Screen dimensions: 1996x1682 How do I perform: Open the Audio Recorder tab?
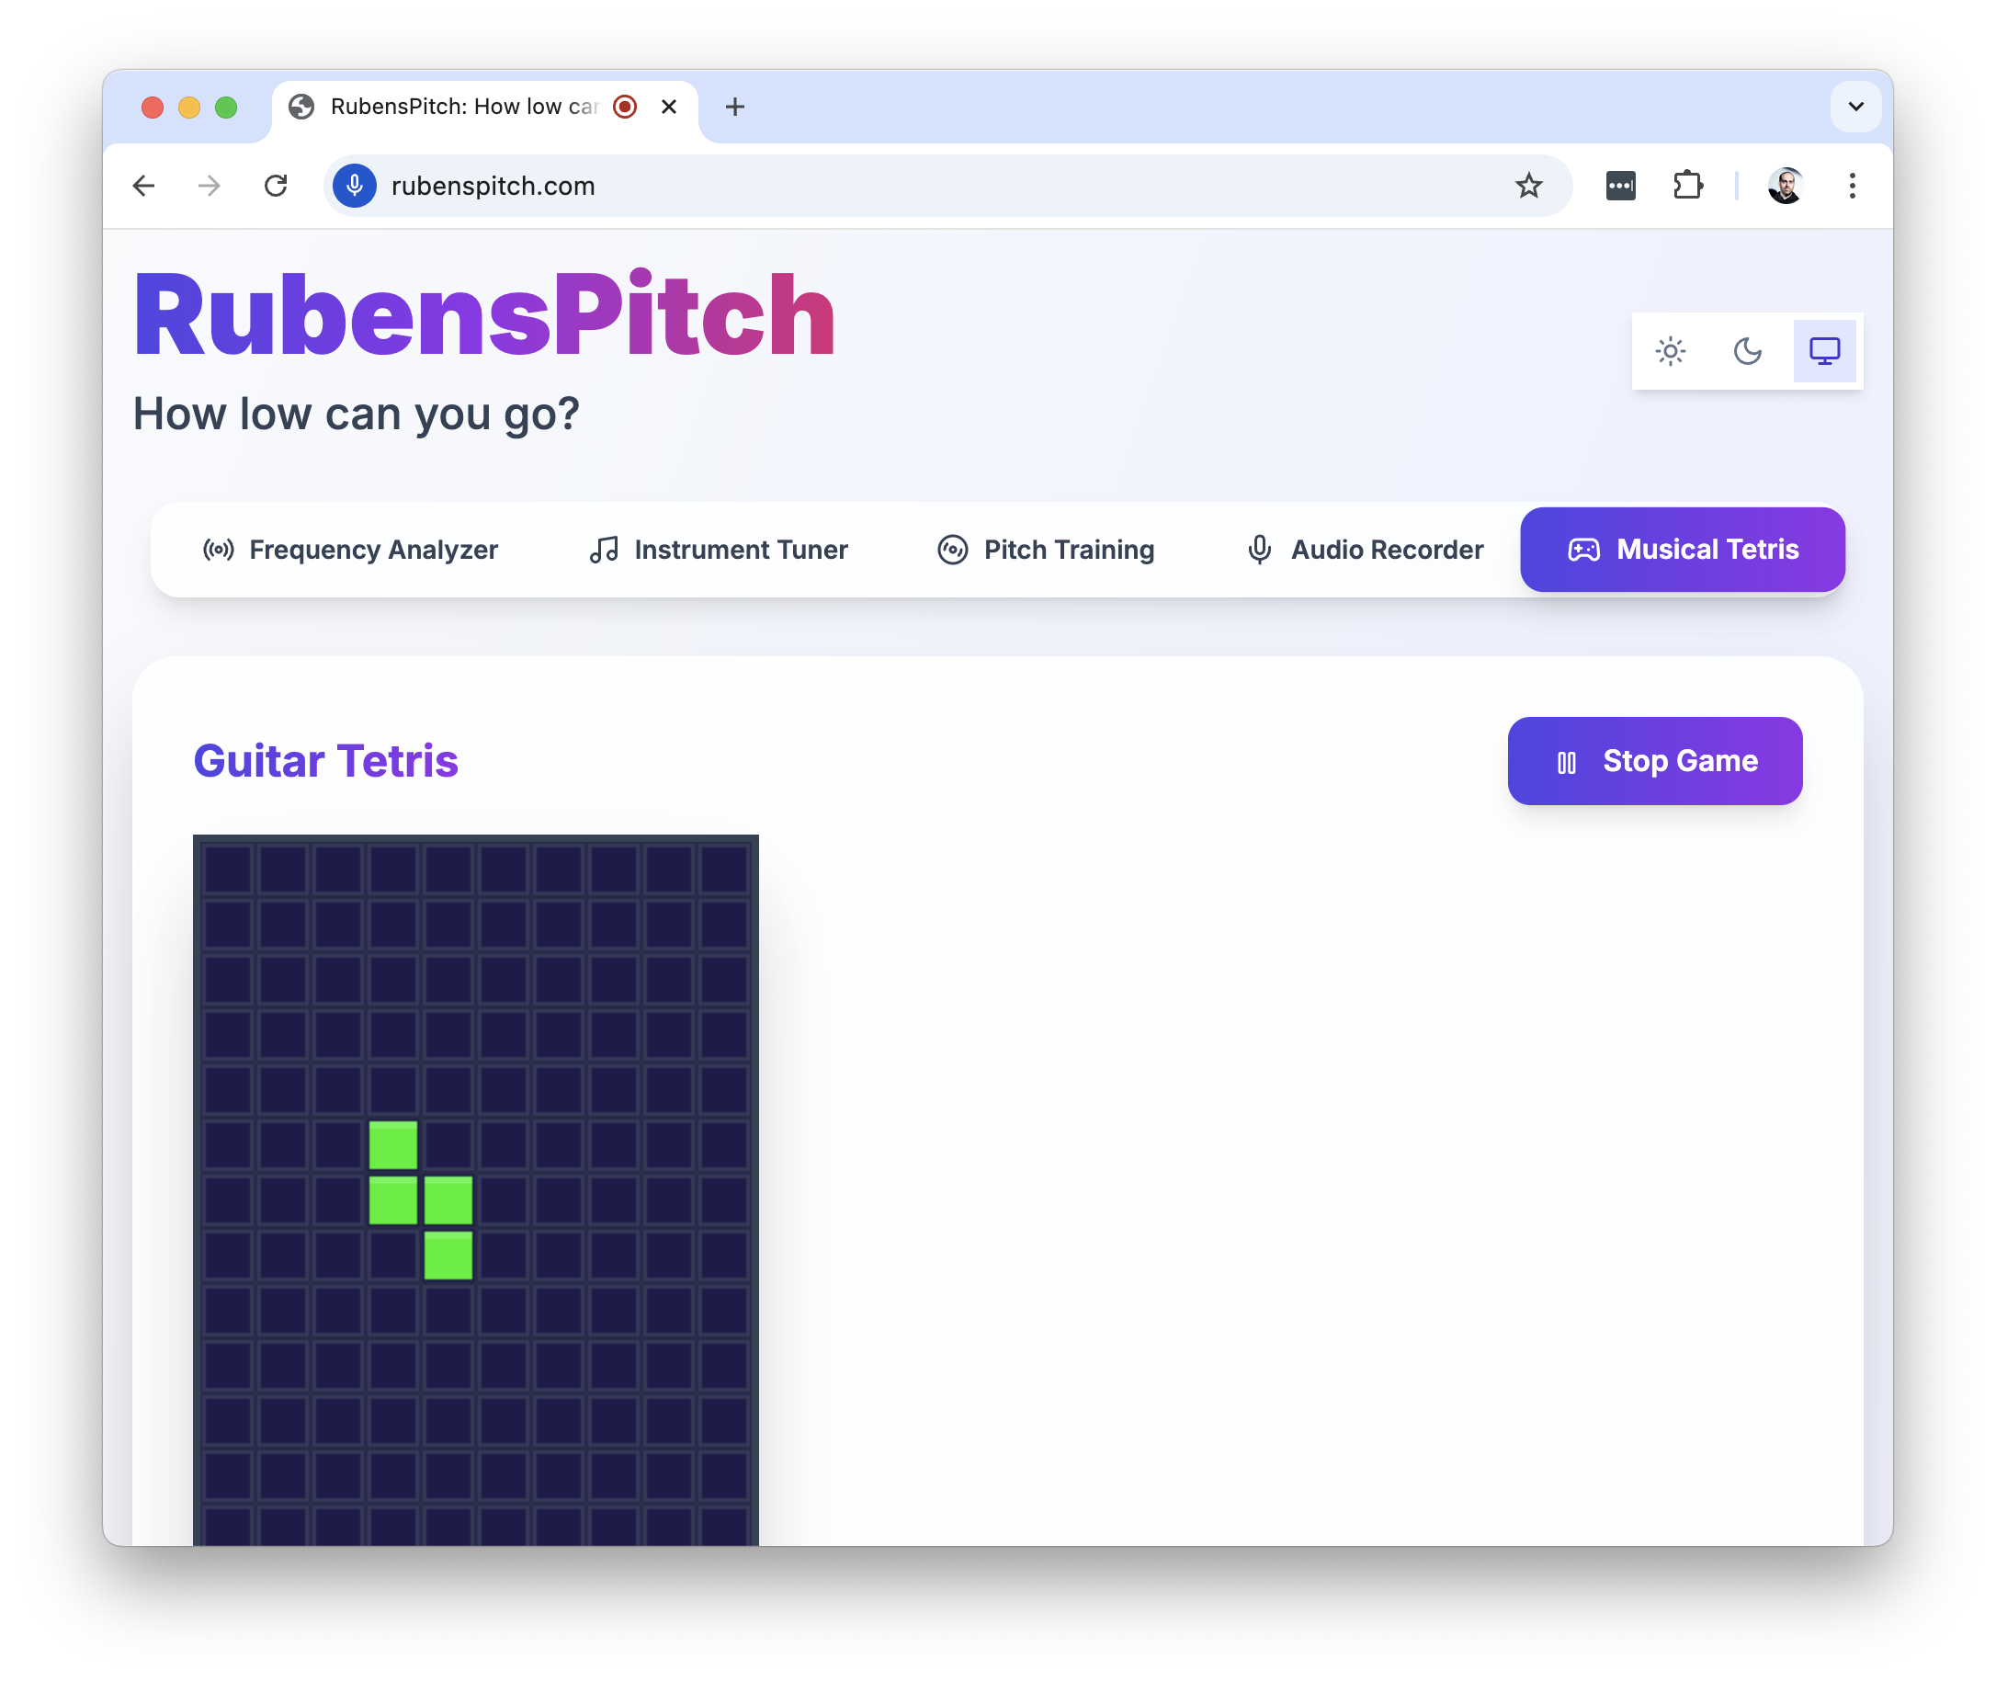coord(1365,551)
